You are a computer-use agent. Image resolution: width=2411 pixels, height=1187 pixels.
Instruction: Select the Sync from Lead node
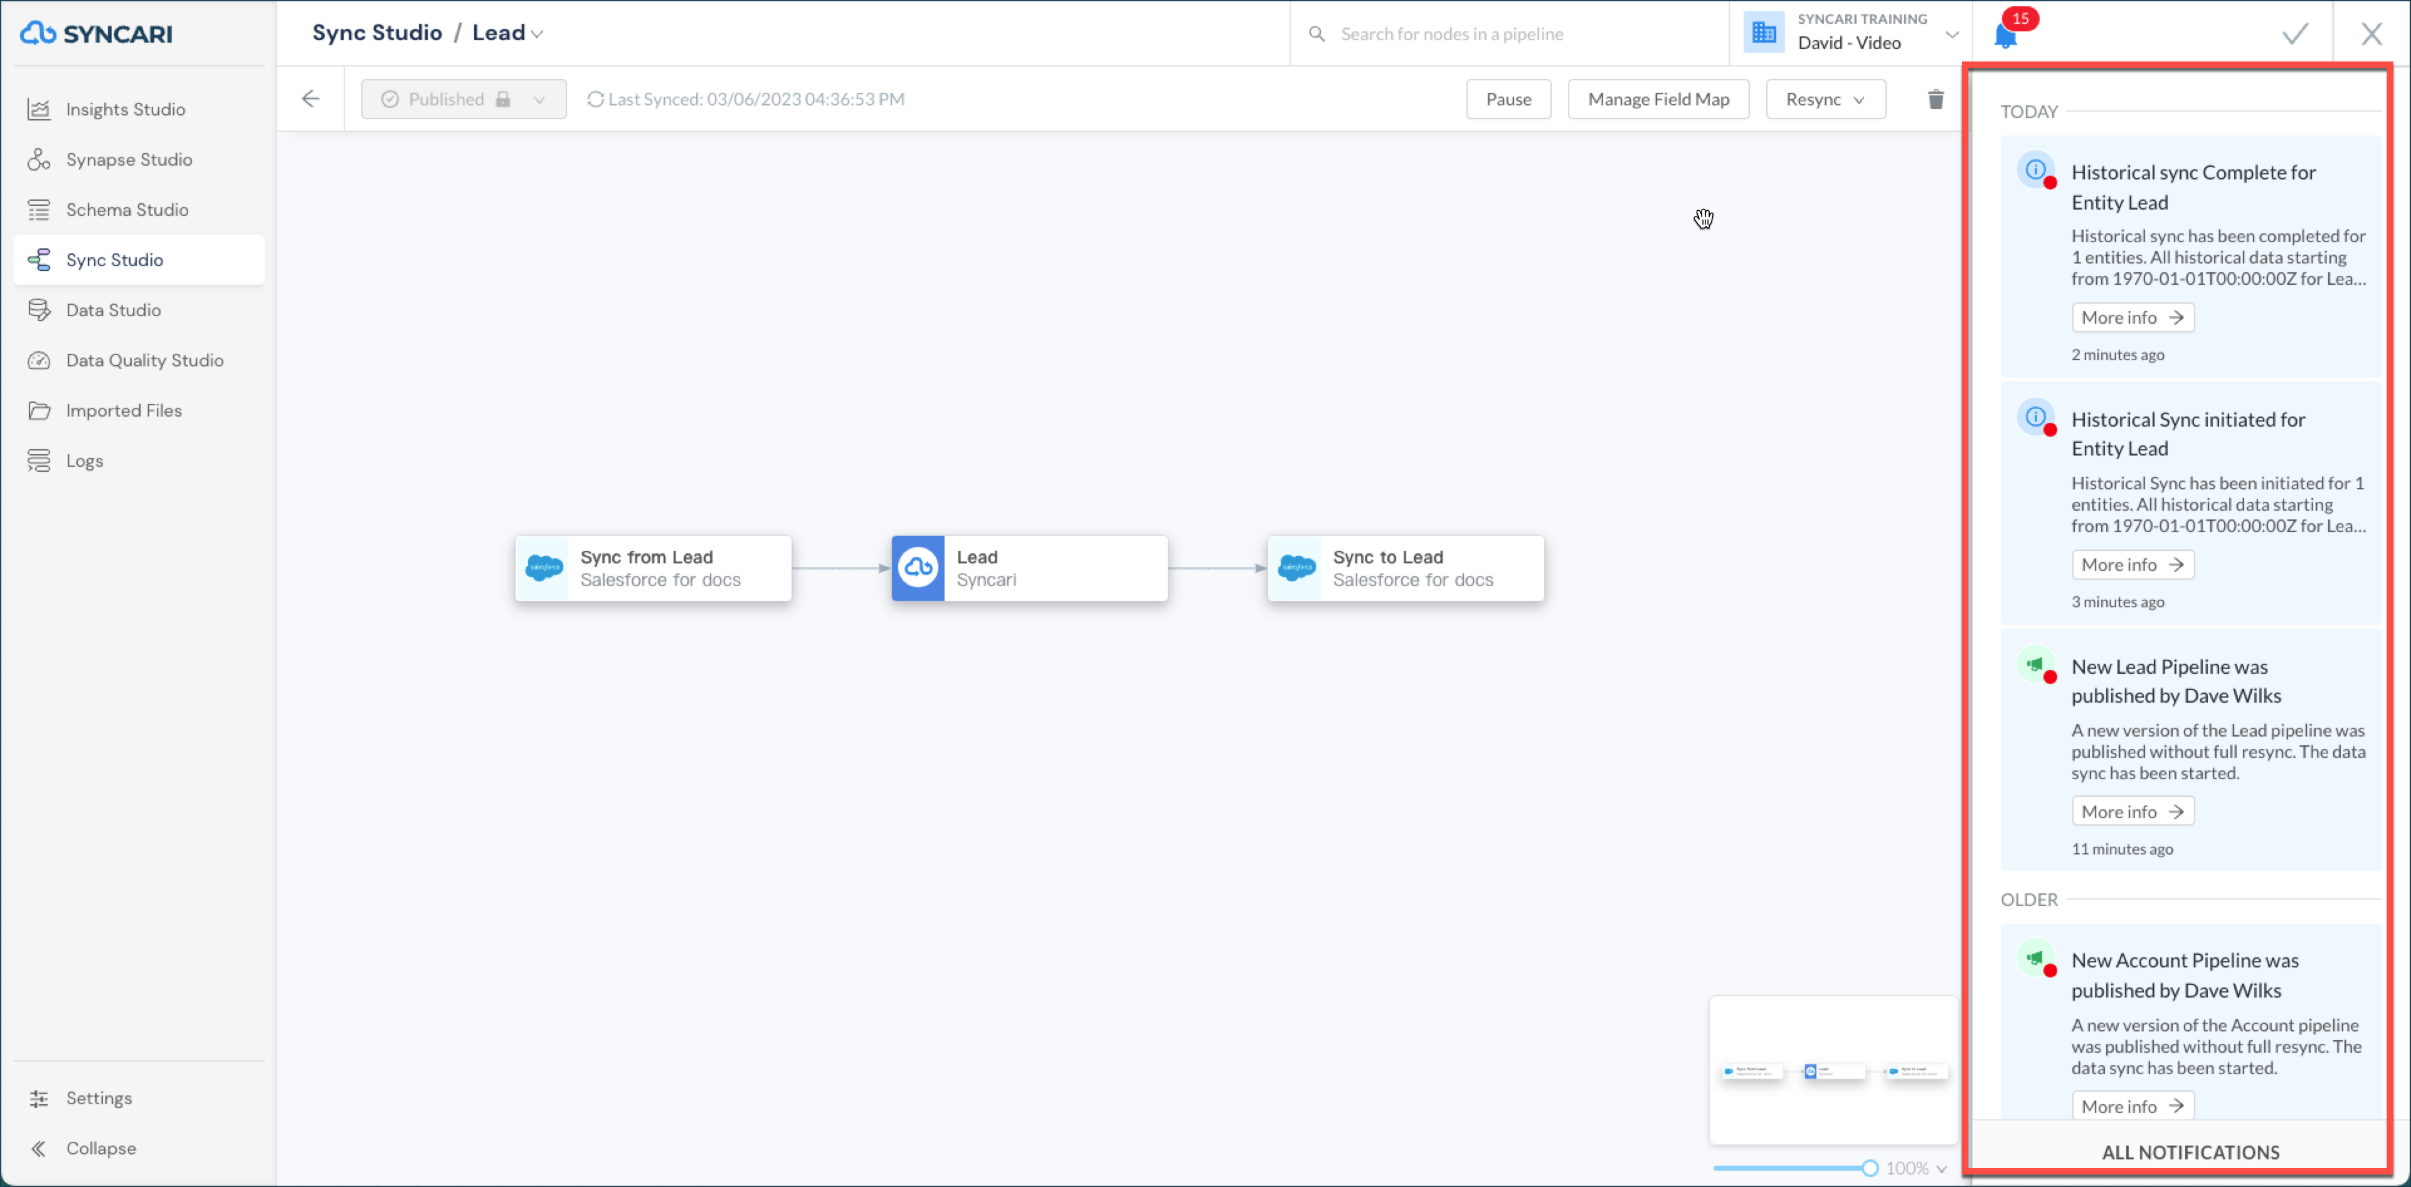(x=652, y=568)
